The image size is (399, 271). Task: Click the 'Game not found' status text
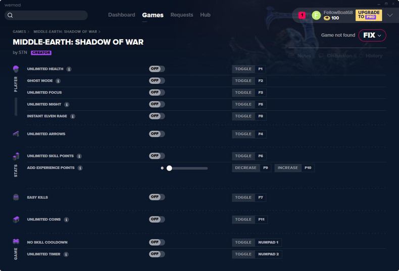338,35
